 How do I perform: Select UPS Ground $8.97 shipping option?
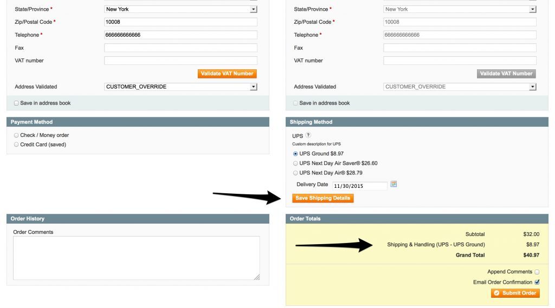(295, 154)
